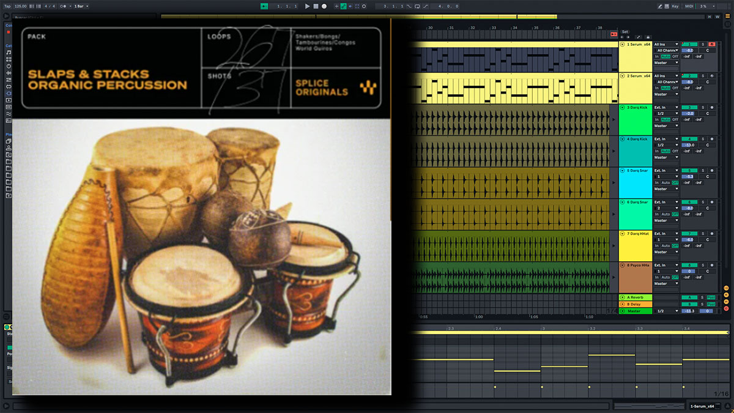This screenshot has height=413, width=734.
Task: Toggle the track 6 activator button
Action: pos(689,203)
